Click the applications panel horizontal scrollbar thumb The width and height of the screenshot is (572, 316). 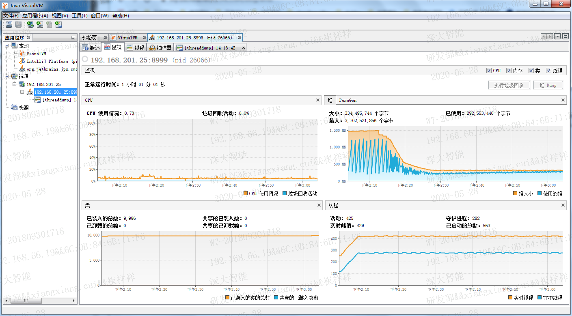[27, 301]
